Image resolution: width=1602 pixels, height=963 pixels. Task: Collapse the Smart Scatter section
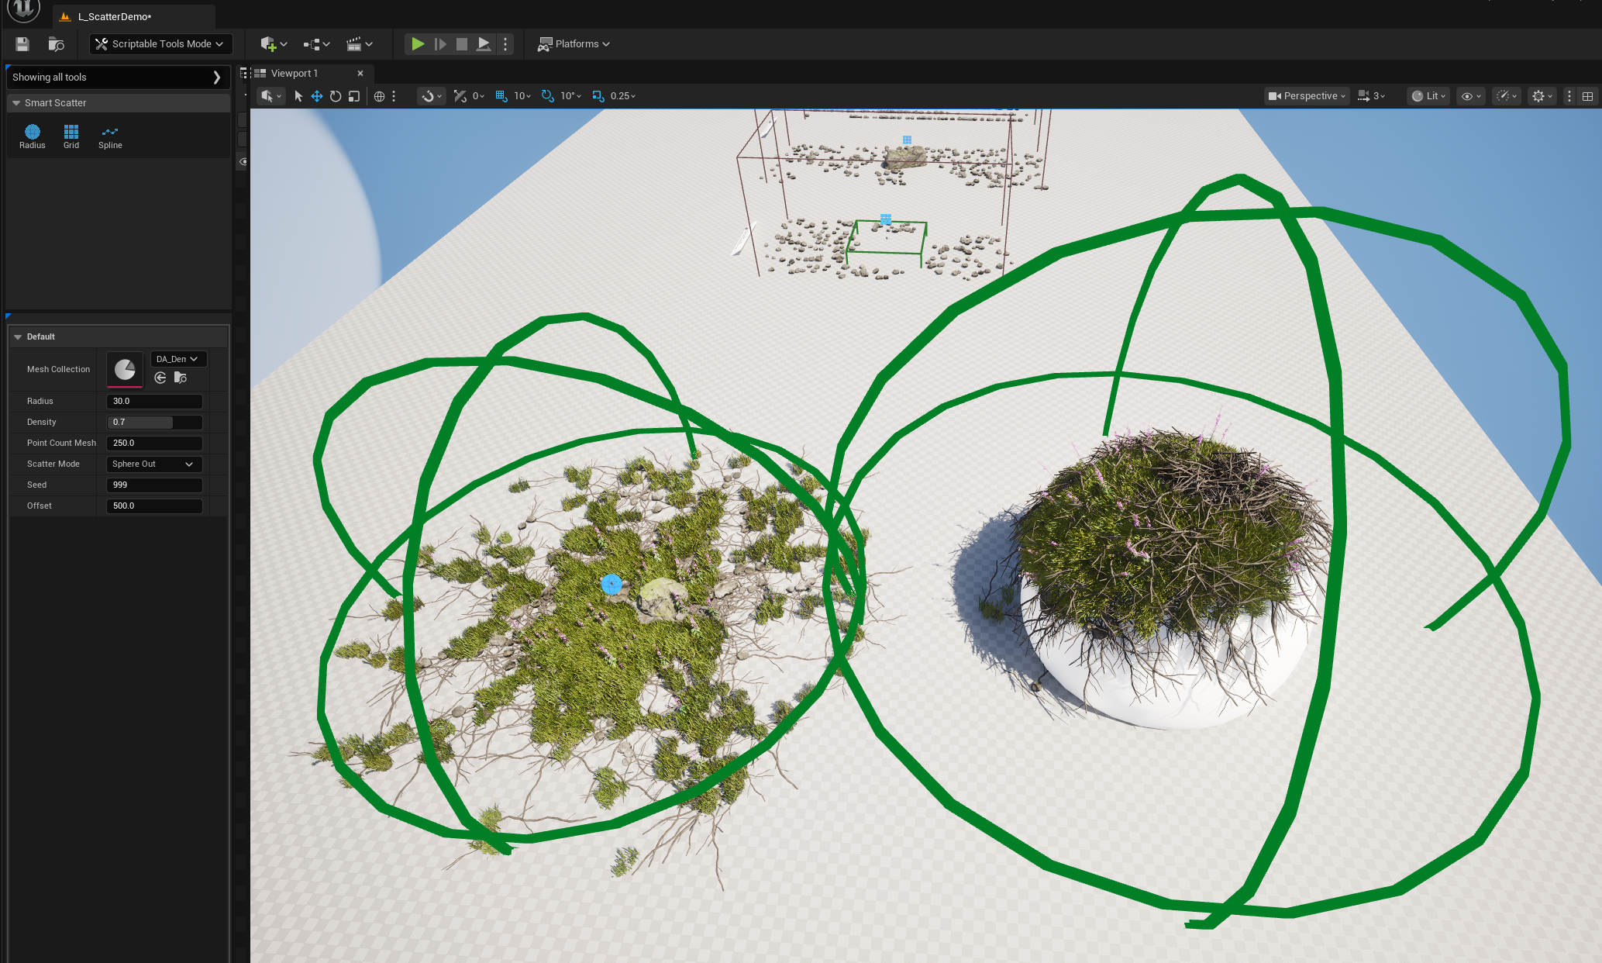(16, 102)
